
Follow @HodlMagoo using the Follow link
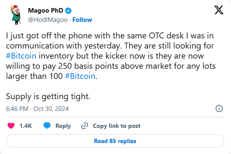pos(82,20)
